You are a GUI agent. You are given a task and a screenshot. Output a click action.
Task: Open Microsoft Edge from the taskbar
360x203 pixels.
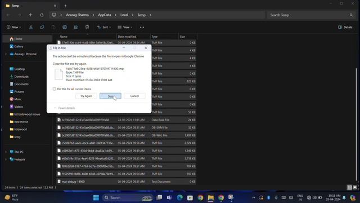[180, 197]
